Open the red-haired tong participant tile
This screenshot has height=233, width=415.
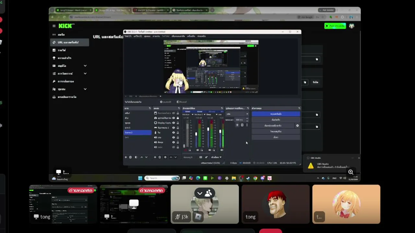[x=276, y=204]
